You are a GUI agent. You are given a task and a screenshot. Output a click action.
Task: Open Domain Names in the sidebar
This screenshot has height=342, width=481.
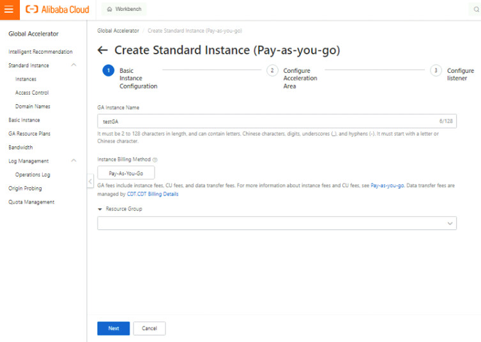coord(33,106)
